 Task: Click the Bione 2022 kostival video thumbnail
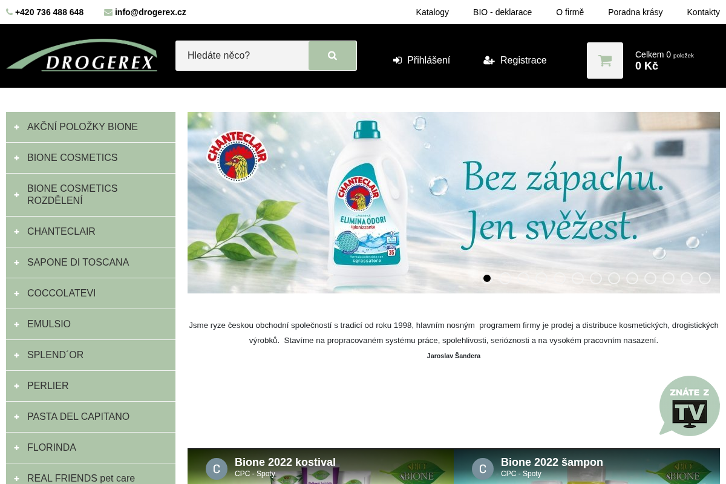[321, 466]
